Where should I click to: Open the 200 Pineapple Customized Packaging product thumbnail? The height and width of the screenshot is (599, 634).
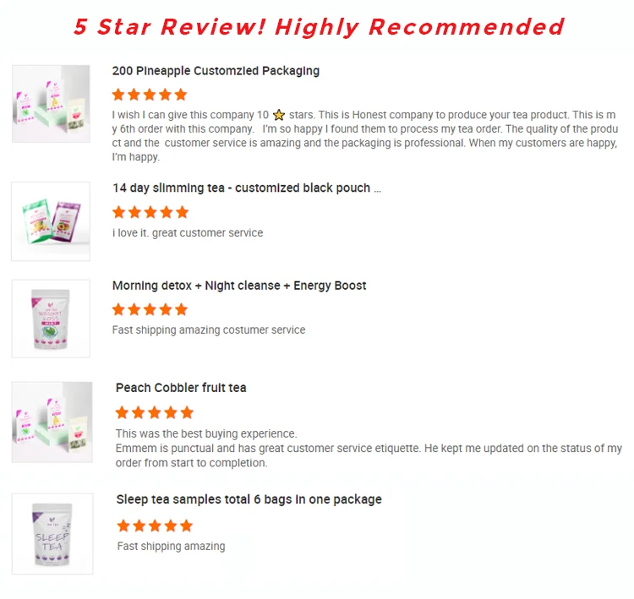pyautogui.click(x=51, y=103)
